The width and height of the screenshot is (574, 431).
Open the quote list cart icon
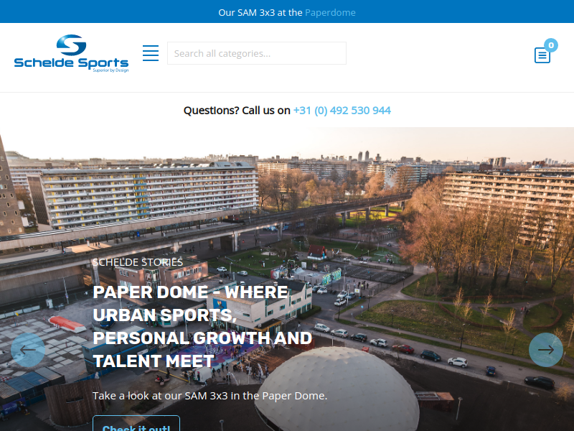542,55
